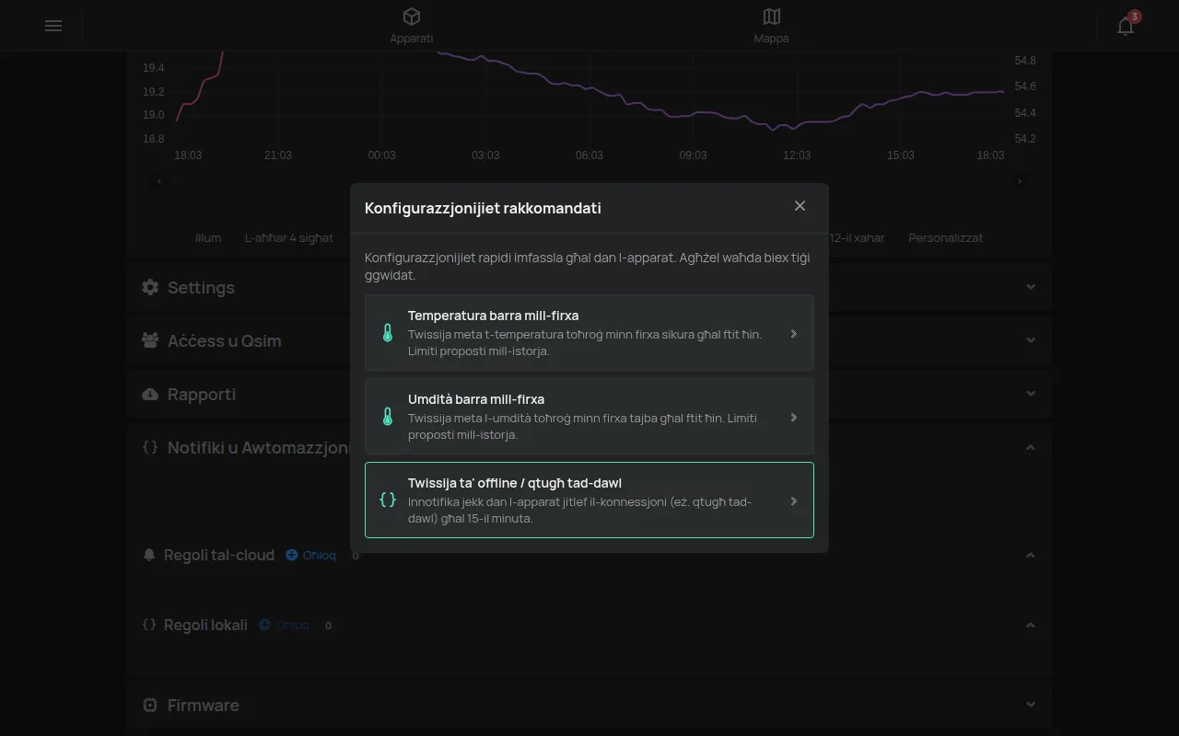Select Twissija ta' offline configuration

tap(589, 500)
